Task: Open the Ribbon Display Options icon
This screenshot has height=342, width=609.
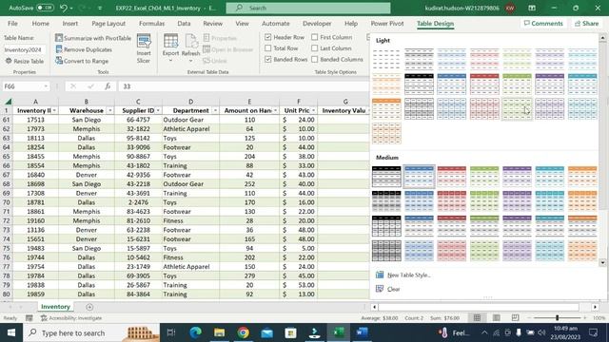Action: click(532, 8)
